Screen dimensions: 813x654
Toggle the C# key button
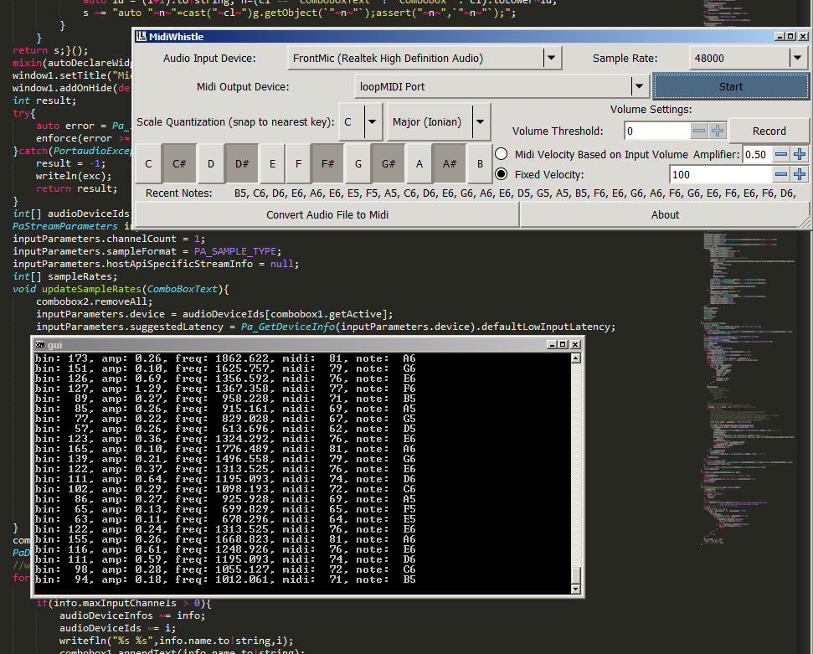[x=179, y=164]
